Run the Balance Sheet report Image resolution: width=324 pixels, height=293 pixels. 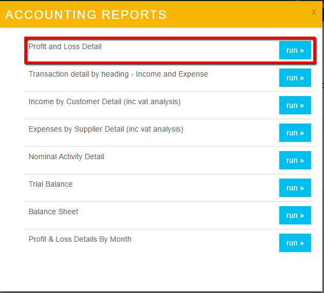coord(295,215)
